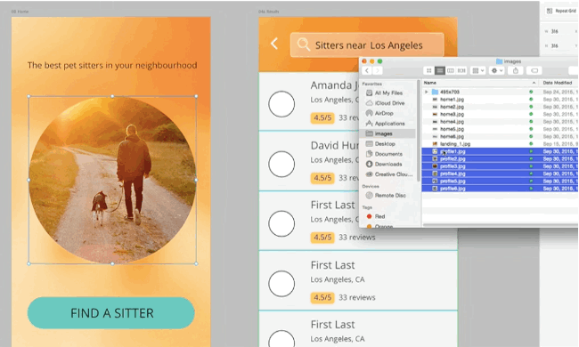Open Finder action gear dropdown
The height and width of the screenshot is (347, 579).
click(x=497, y=70)
